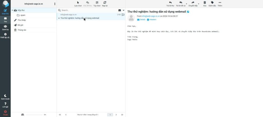Open message in new window icon

188,12
